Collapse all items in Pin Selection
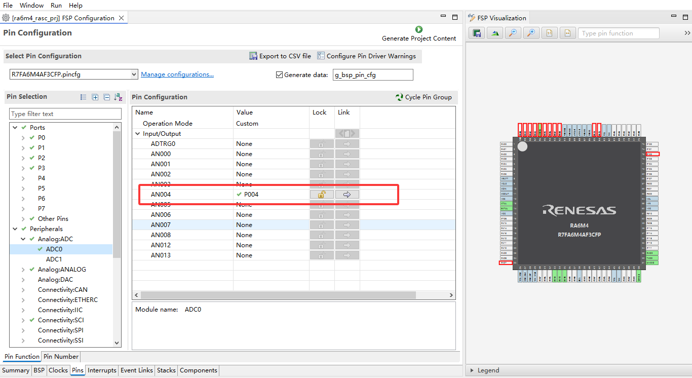 click(x=106, y=97)
